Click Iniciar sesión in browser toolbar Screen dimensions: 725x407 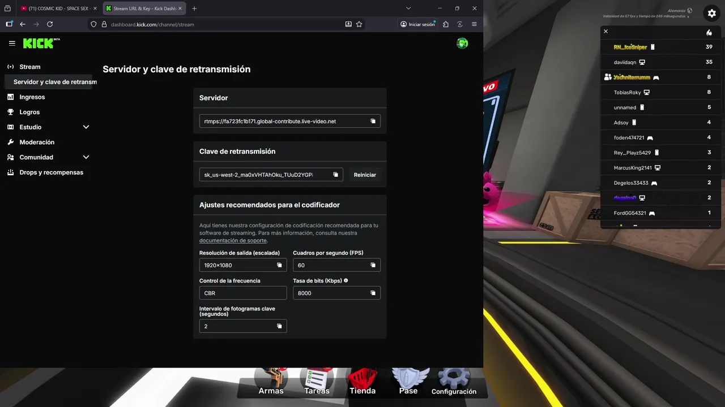pyautogui.click(x=418, y=24)
